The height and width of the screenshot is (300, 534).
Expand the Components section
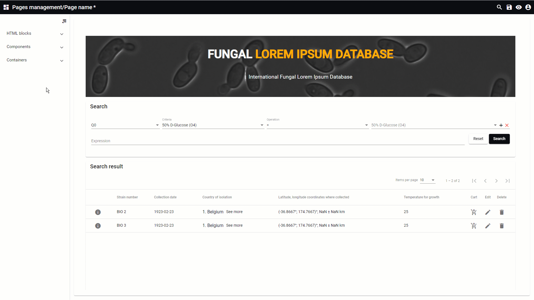pyautogui.click(x=35, y=47)
